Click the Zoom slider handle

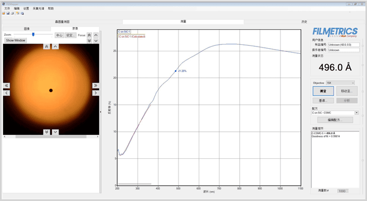(x=33, y=34)
